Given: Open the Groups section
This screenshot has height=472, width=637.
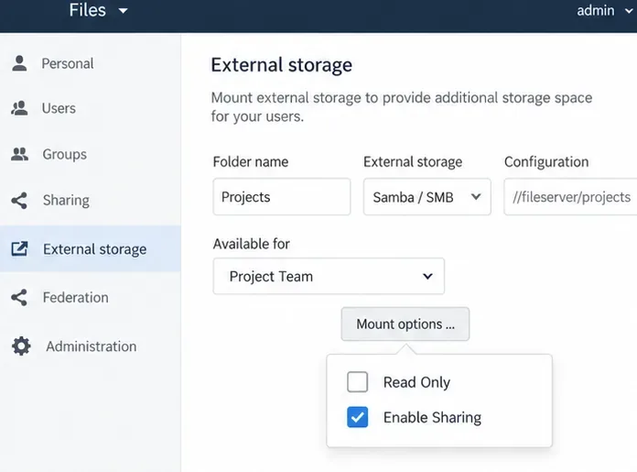Looking at the screenshot, I should [x=91, y=154].
